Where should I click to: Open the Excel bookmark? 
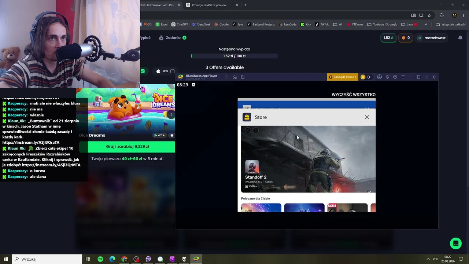point(162,25)
